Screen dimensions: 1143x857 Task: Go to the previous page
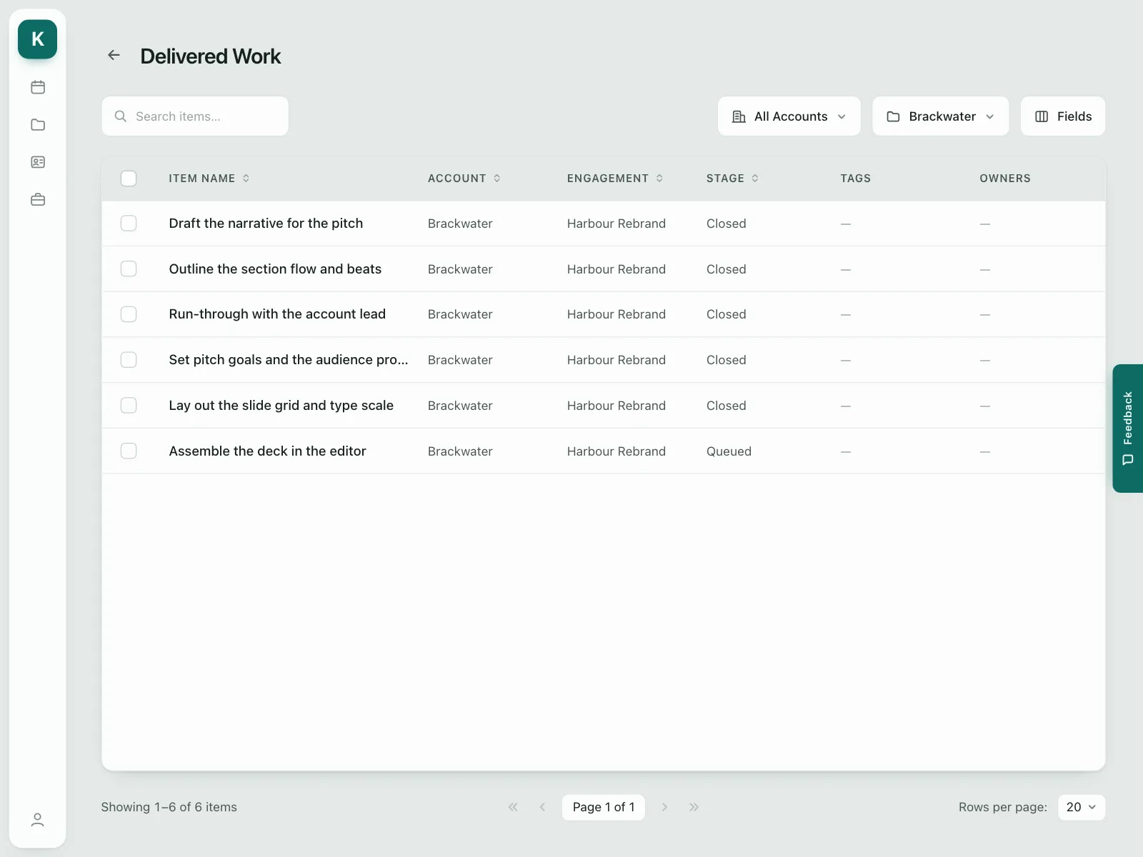[x=542, y=807]
